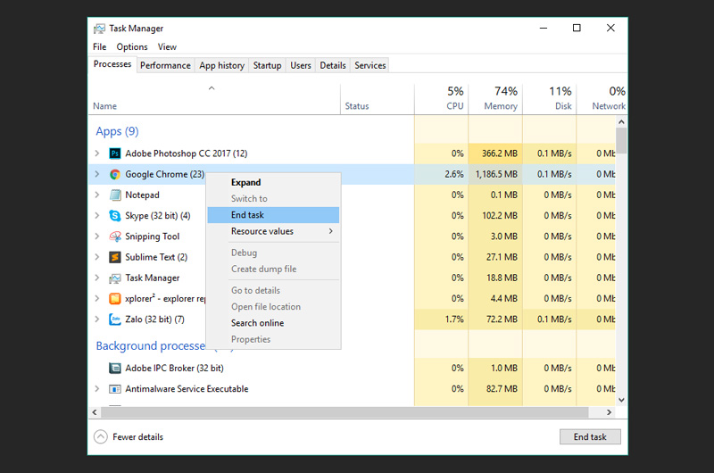Click the Task Manager title bar icon
The height and width of the screenshot is (473, 714).
(99, 29)
